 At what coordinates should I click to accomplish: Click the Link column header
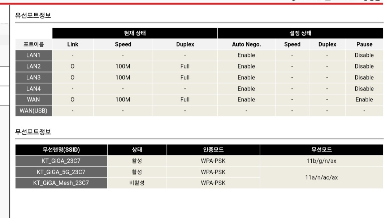pos(73,44)
